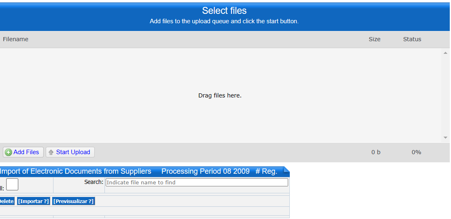Screen dimensions: 451x219
Task: Click the Filename column header
Action: [x=16, y=40]
